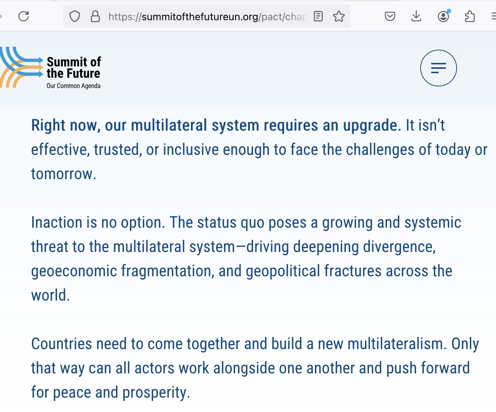This screenshot has height=412, width=496.
Task: Open the Downloads panel
Action: point(416,17)
